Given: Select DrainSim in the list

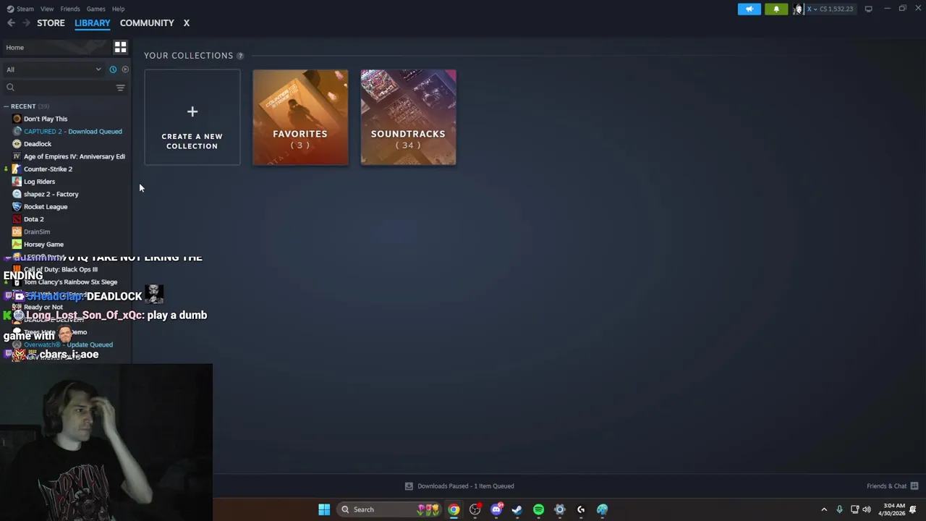Looking at the screenshot, I should pyautogui.click(x=37, y=232).
